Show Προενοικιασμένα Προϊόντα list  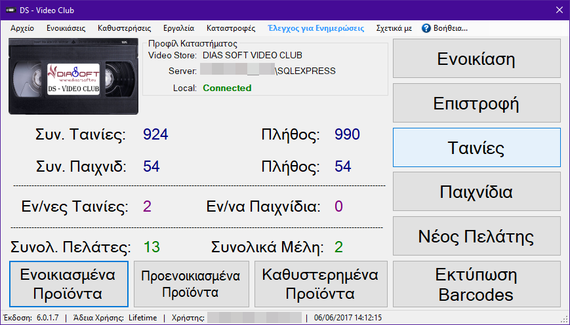coord(192,284)
